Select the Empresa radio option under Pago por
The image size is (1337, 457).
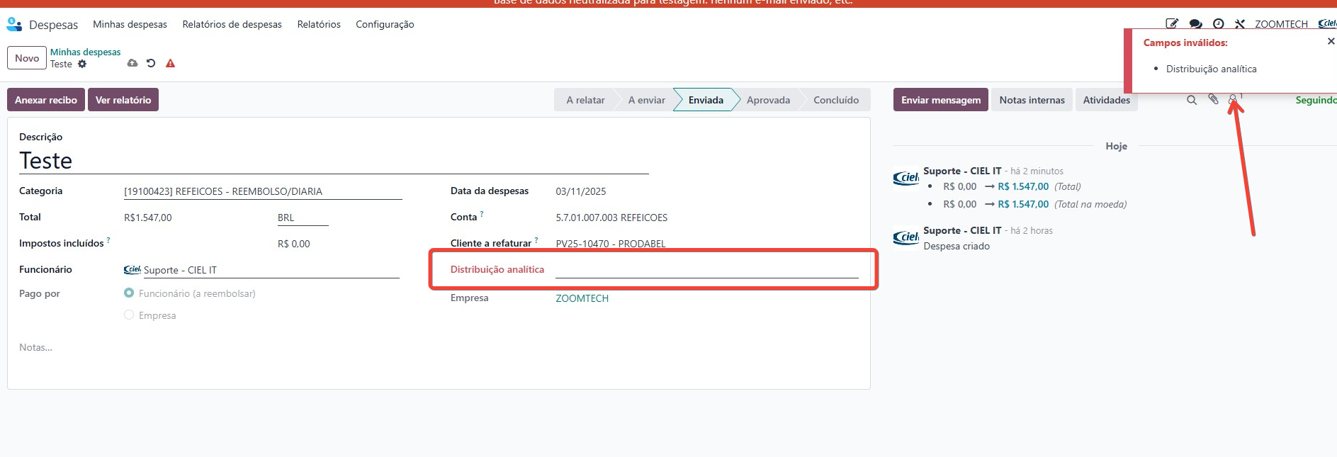[129, 315]
